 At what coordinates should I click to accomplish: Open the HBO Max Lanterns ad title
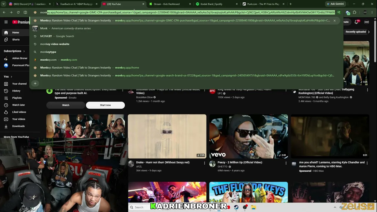coord(332,164)
